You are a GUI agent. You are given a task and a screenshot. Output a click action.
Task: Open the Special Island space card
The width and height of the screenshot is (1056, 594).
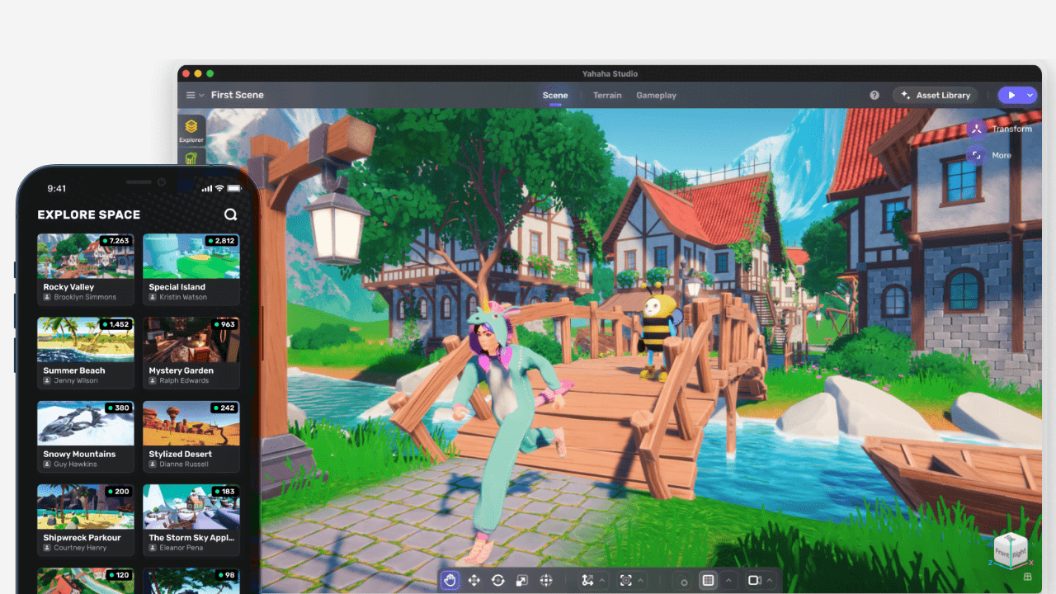coord(191,270)
